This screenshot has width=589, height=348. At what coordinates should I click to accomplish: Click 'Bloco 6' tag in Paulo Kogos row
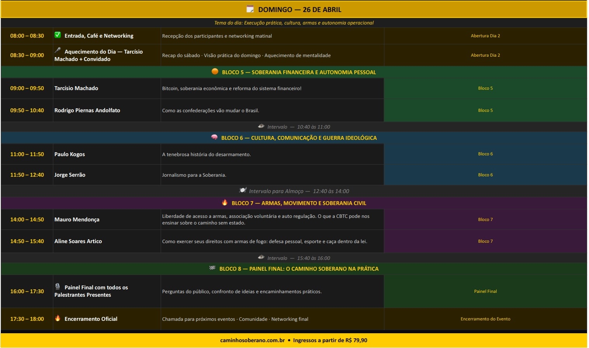point(485,154)
